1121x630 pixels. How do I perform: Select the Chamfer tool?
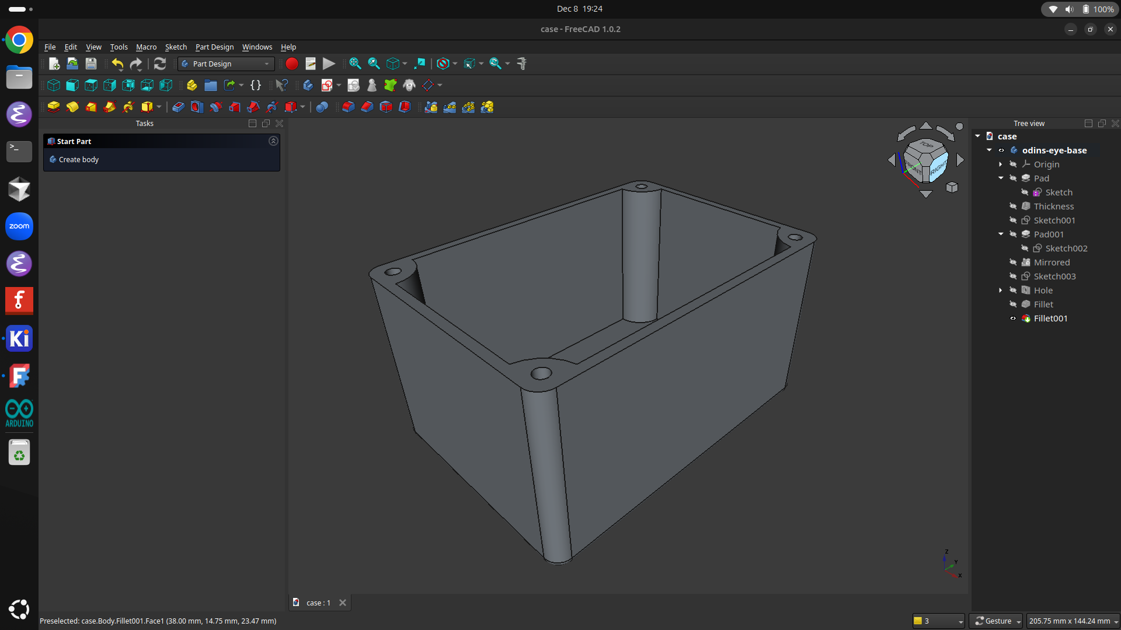click(x=367, y=107)
